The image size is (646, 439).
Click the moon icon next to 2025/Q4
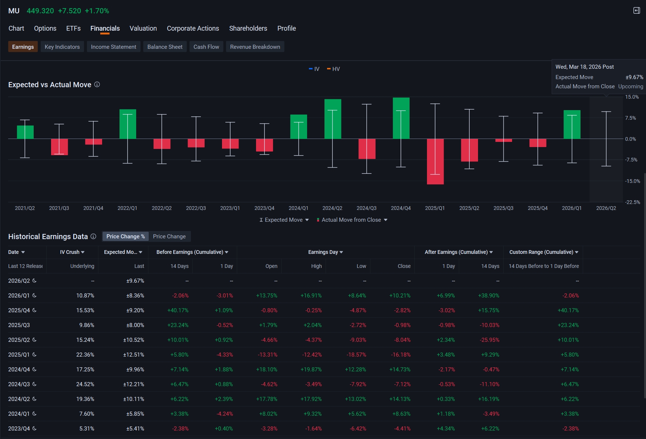pos(34,310)
